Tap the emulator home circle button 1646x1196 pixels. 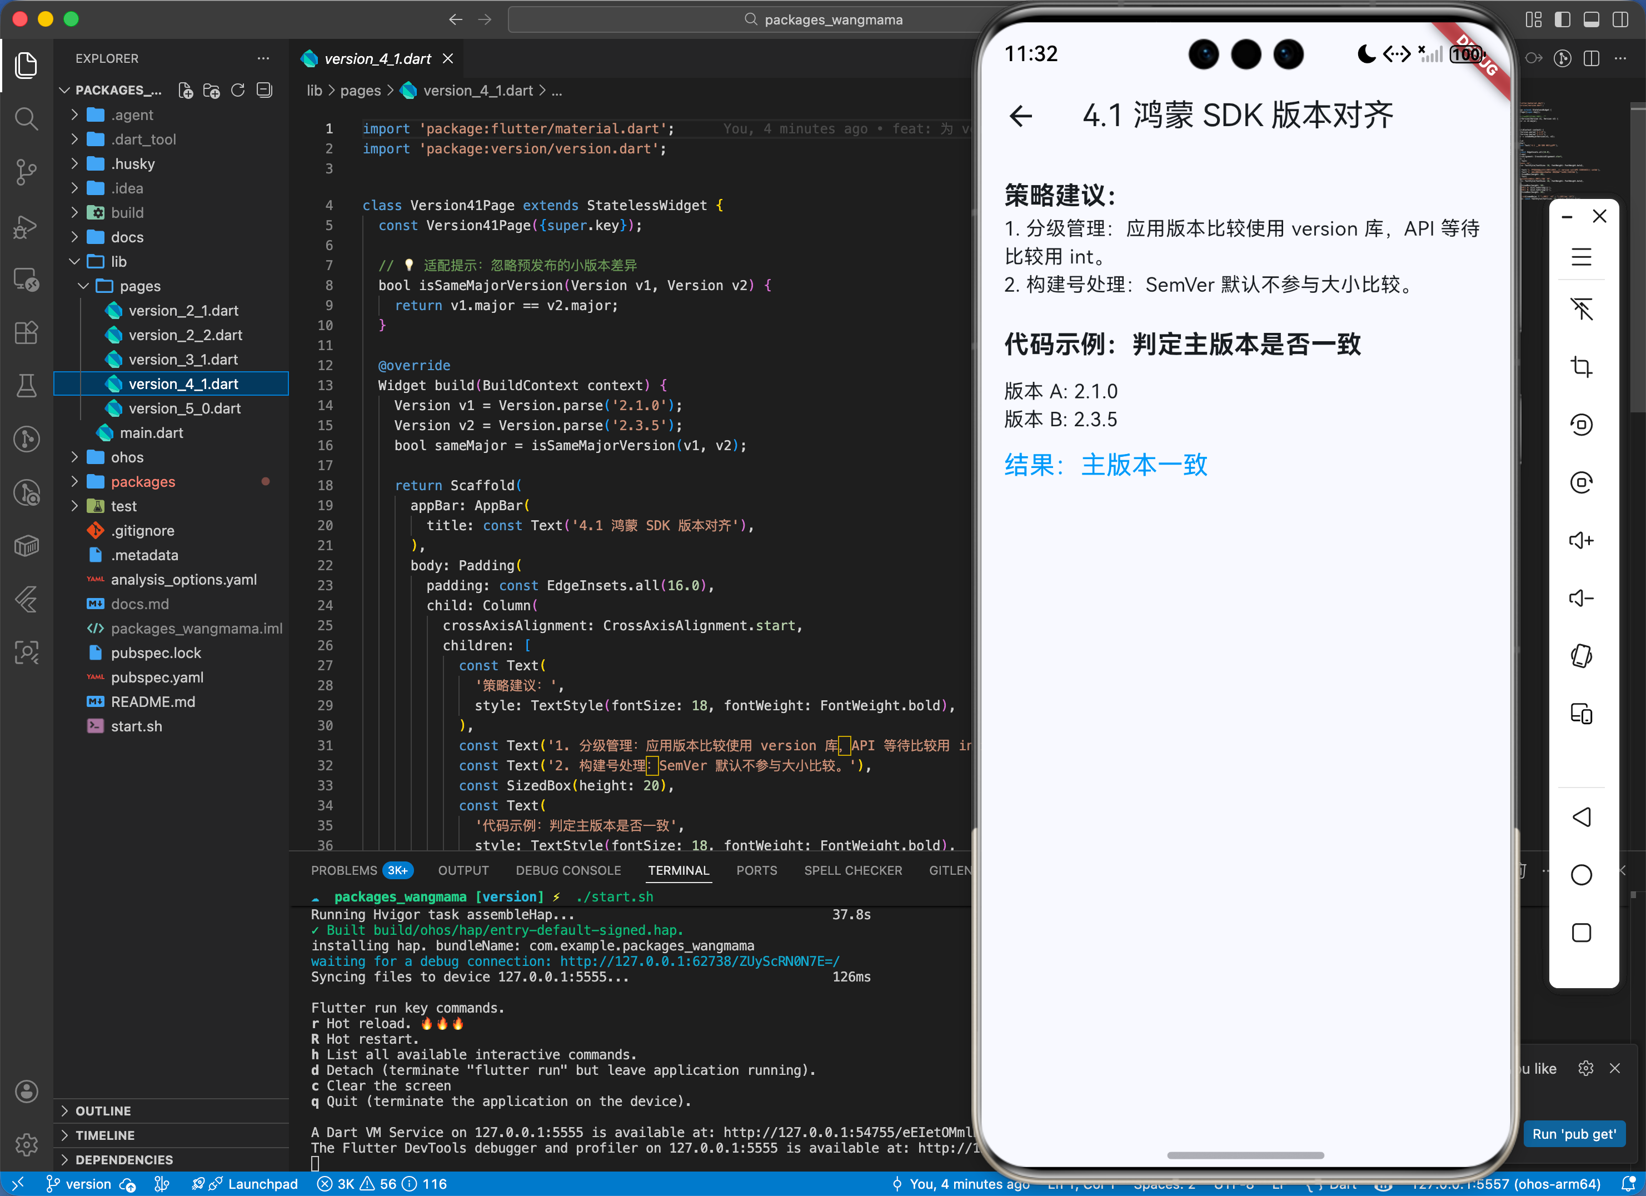(1580, 875)
